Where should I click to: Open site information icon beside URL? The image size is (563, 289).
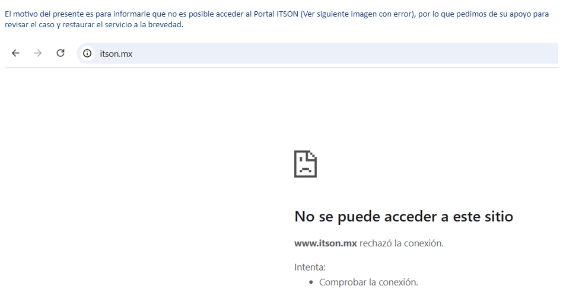click(x=88, y=54)
